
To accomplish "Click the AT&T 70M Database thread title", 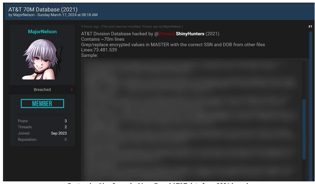I will pyautogui.click(x=43, y=9).
